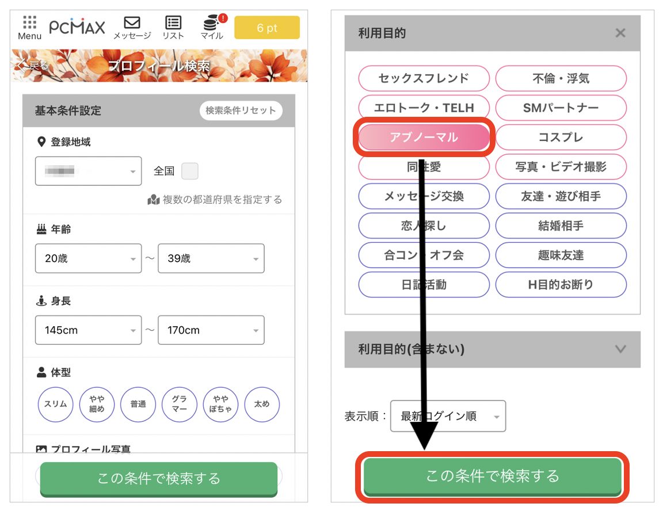The image size is (663, 511).
Task: Toggle the 太め body type option
Action: coord(262,404)
